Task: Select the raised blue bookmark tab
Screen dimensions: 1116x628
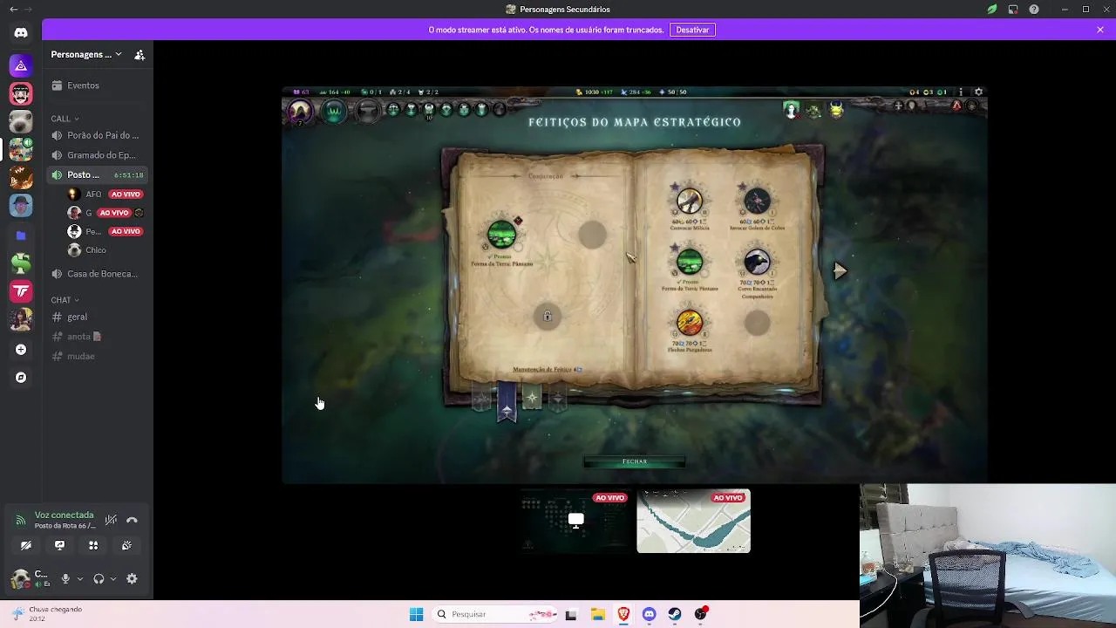Action: [507, 403]
